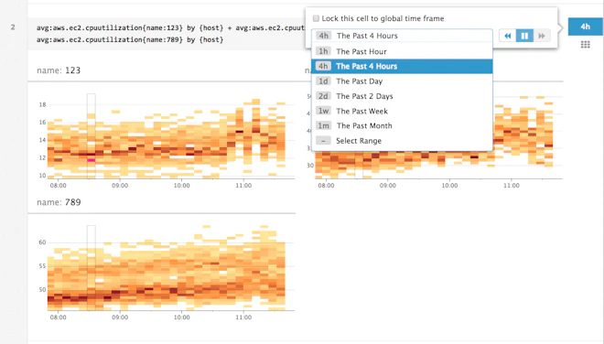Screen dimensions: 604x344
Task: Open the Past 4 Hours combo box
Action: click(402, 36)
